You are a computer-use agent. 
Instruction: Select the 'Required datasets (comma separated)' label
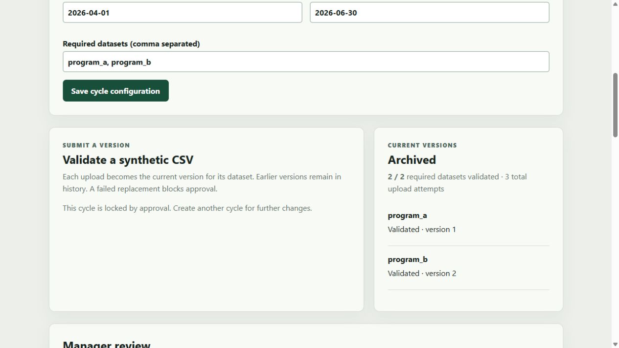pos(131,43)
